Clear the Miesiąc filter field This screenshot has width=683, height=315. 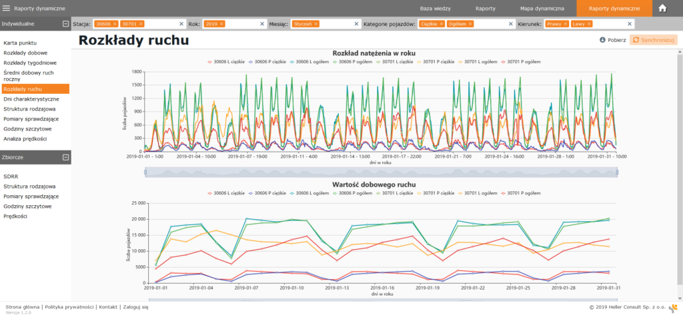tap(356, 24)
